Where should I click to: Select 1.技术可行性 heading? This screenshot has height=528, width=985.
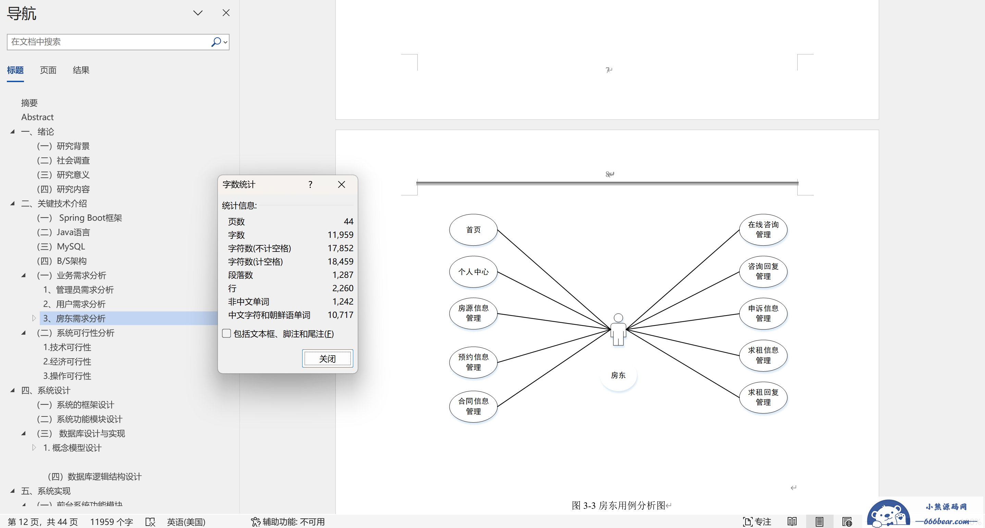coord(67,347)
